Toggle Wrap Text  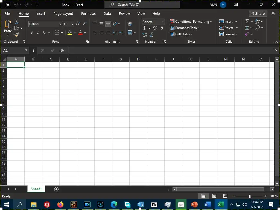click(130, 24)
